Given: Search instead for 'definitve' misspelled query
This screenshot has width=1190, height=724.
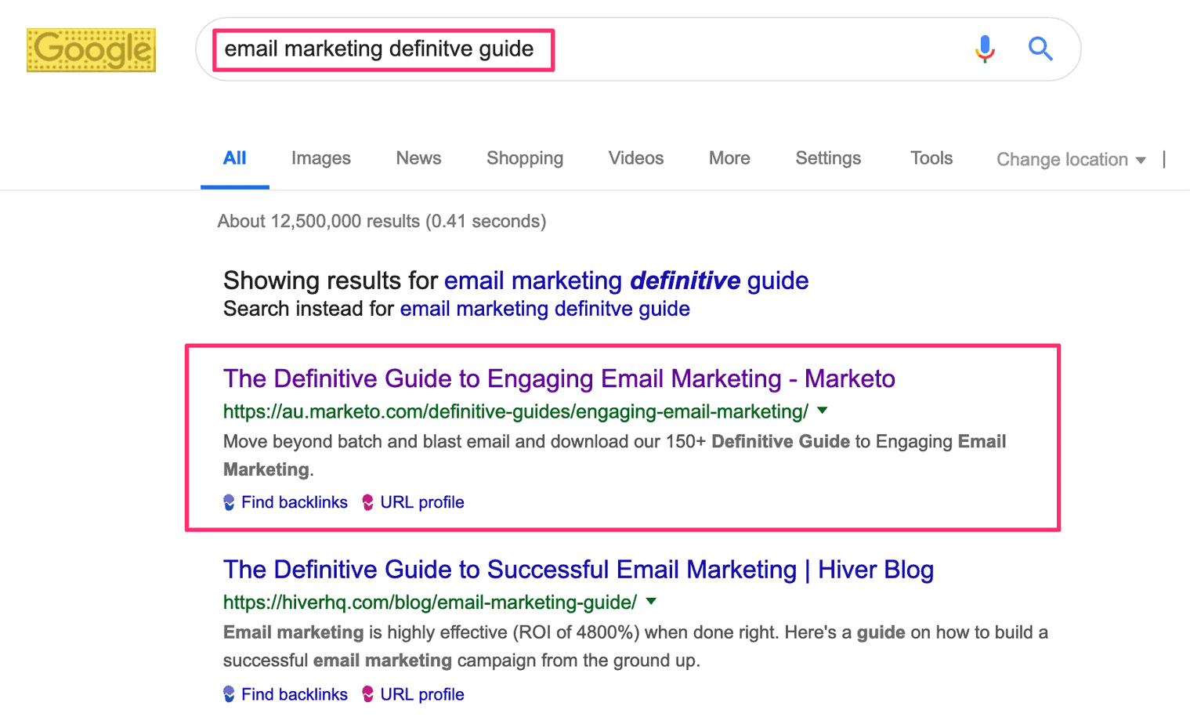Looking at the screenshot, I should click(544, 309).
